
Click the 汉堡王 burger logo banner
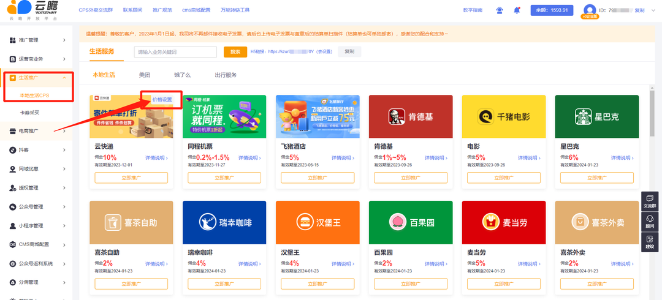[x=318, y=222]
